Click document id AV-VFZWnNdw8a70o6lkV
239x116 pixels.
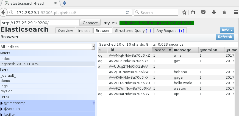tap(130, 89)
